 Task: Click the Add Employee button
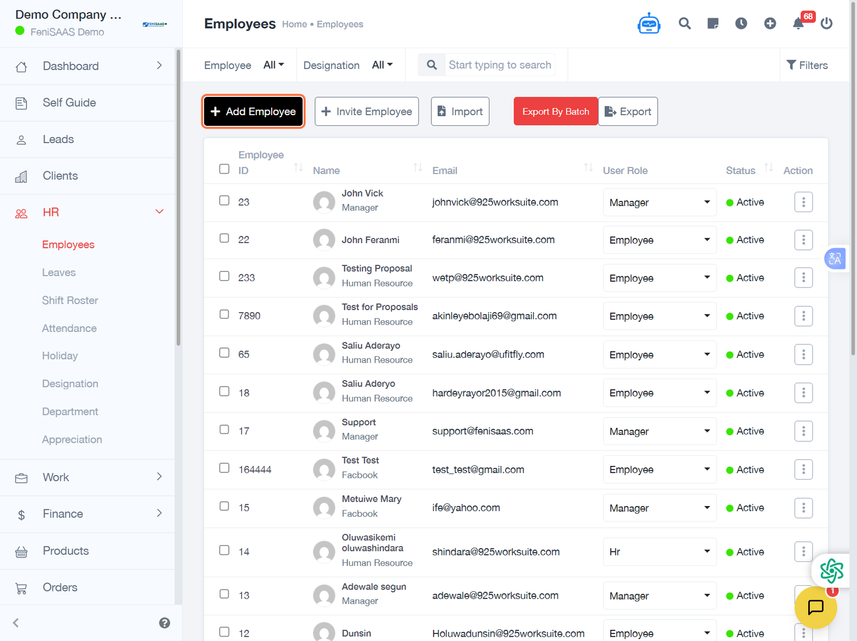coord(253,111)
